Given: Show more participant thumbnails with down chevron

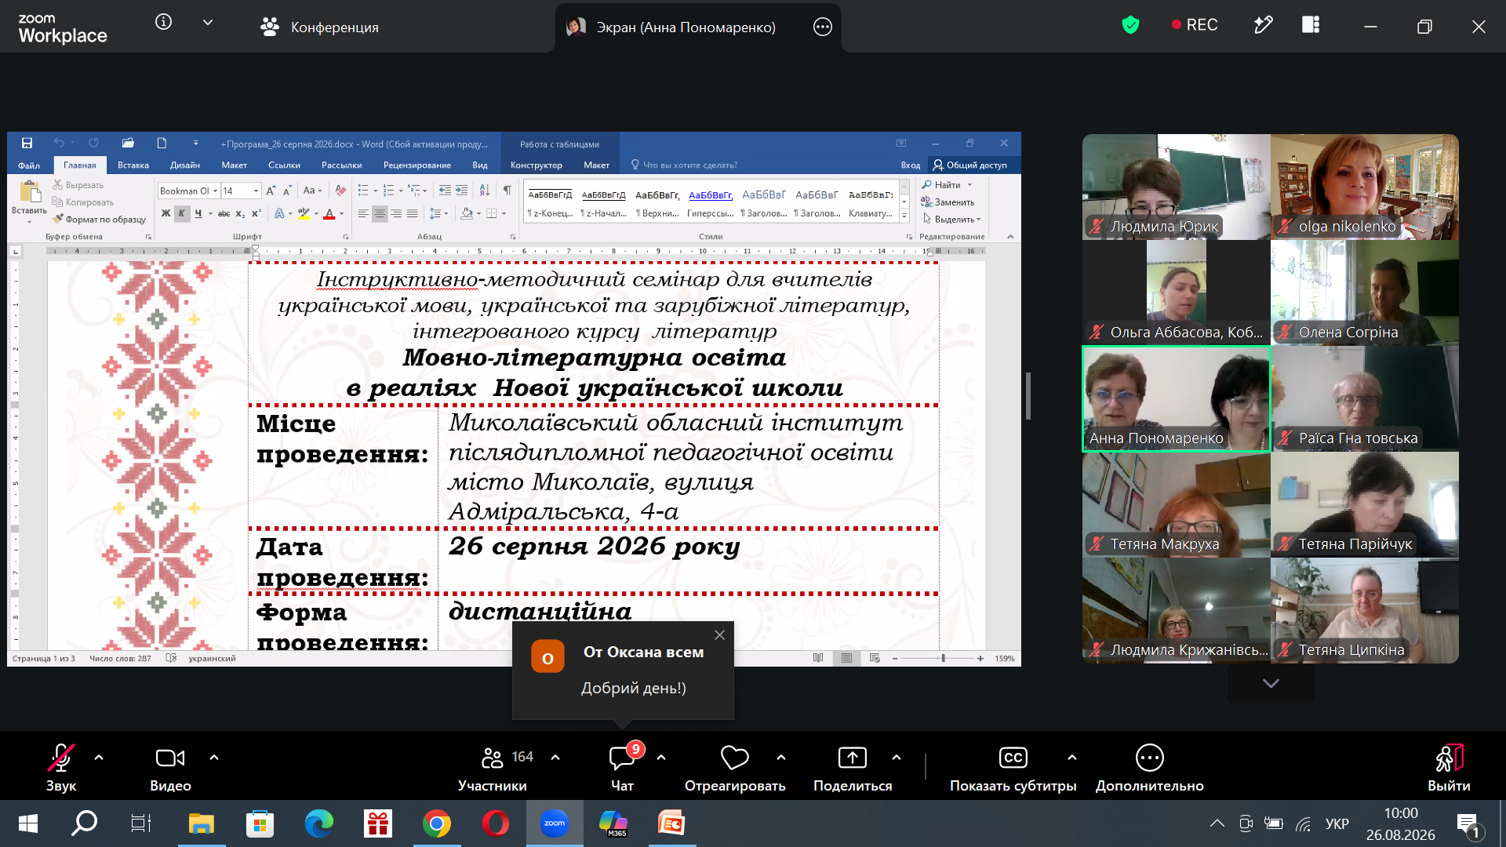Looking at the screenshot, I should 1271,683.
